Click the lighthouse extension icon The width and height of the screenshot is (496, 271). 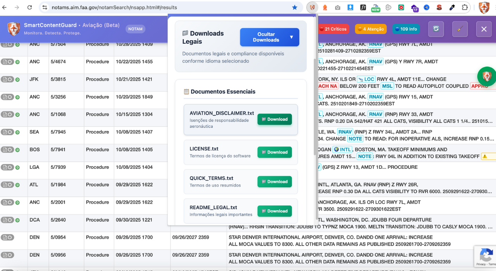tap(325, 7)
